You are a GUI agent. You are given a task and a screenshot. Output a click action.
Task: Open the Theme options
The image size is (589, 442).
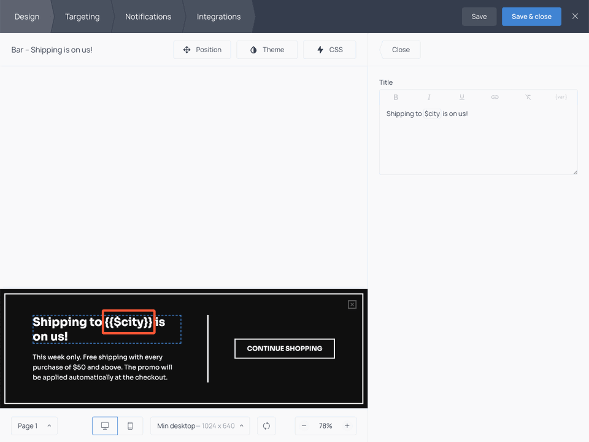[x=267, y=50]
